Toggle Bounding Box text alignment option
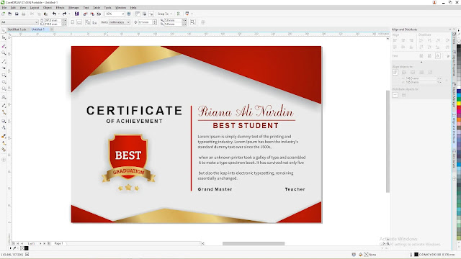Screen dimensions: 461x259 tap(438, 56)
